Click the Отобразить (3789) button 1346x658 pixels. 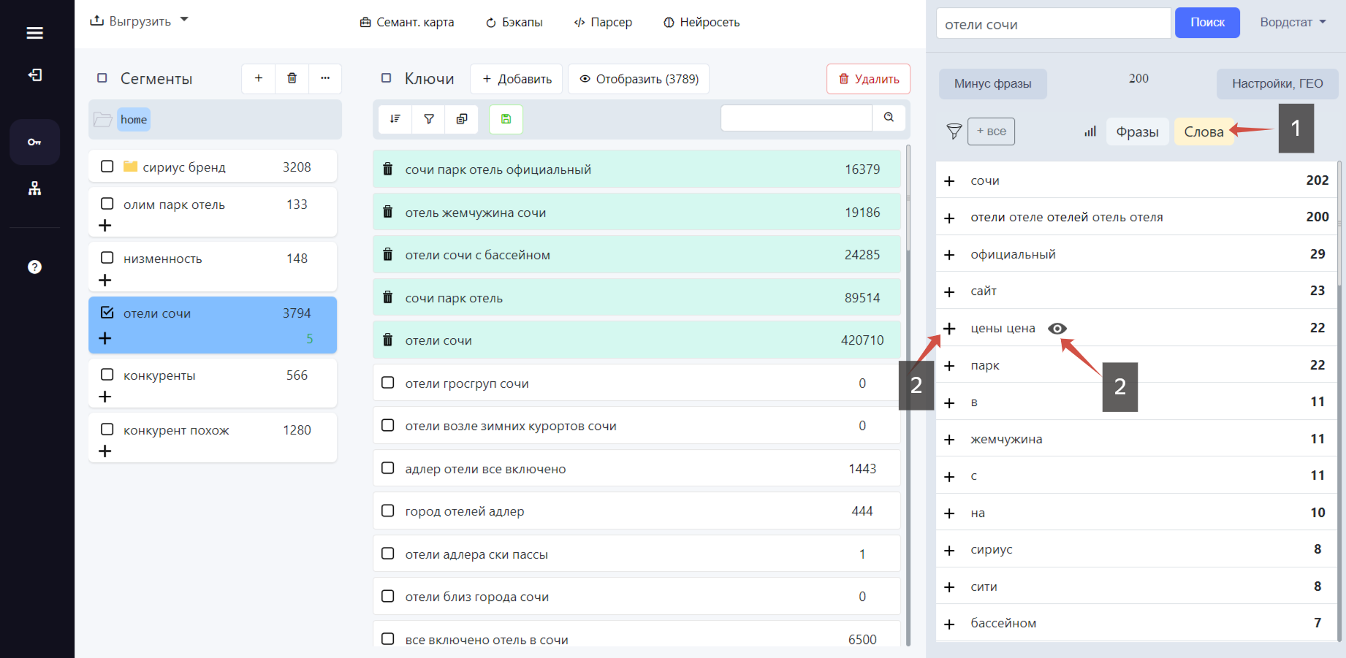(x=639, y=79)
